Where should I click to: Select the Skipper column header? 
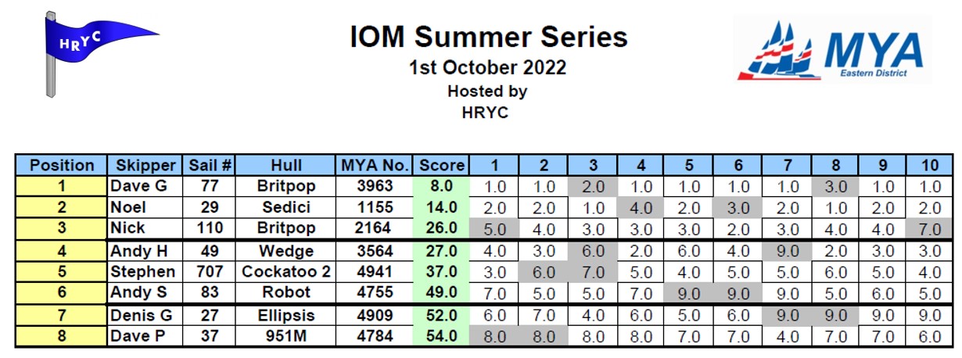pos(145,166)
